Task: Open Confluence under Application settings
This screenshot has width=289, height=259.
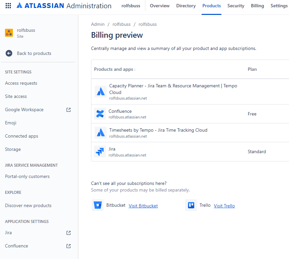Action: pyautogui.click(x=17, y=246)
